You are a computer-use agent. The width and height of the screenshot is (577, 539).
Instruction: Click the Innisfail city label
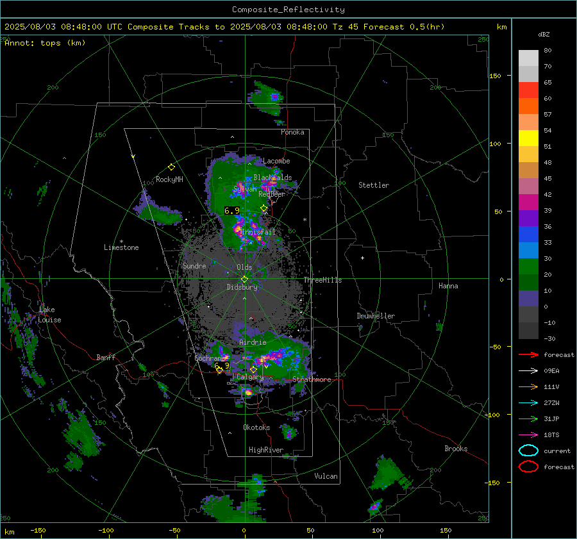click(258, 232)
